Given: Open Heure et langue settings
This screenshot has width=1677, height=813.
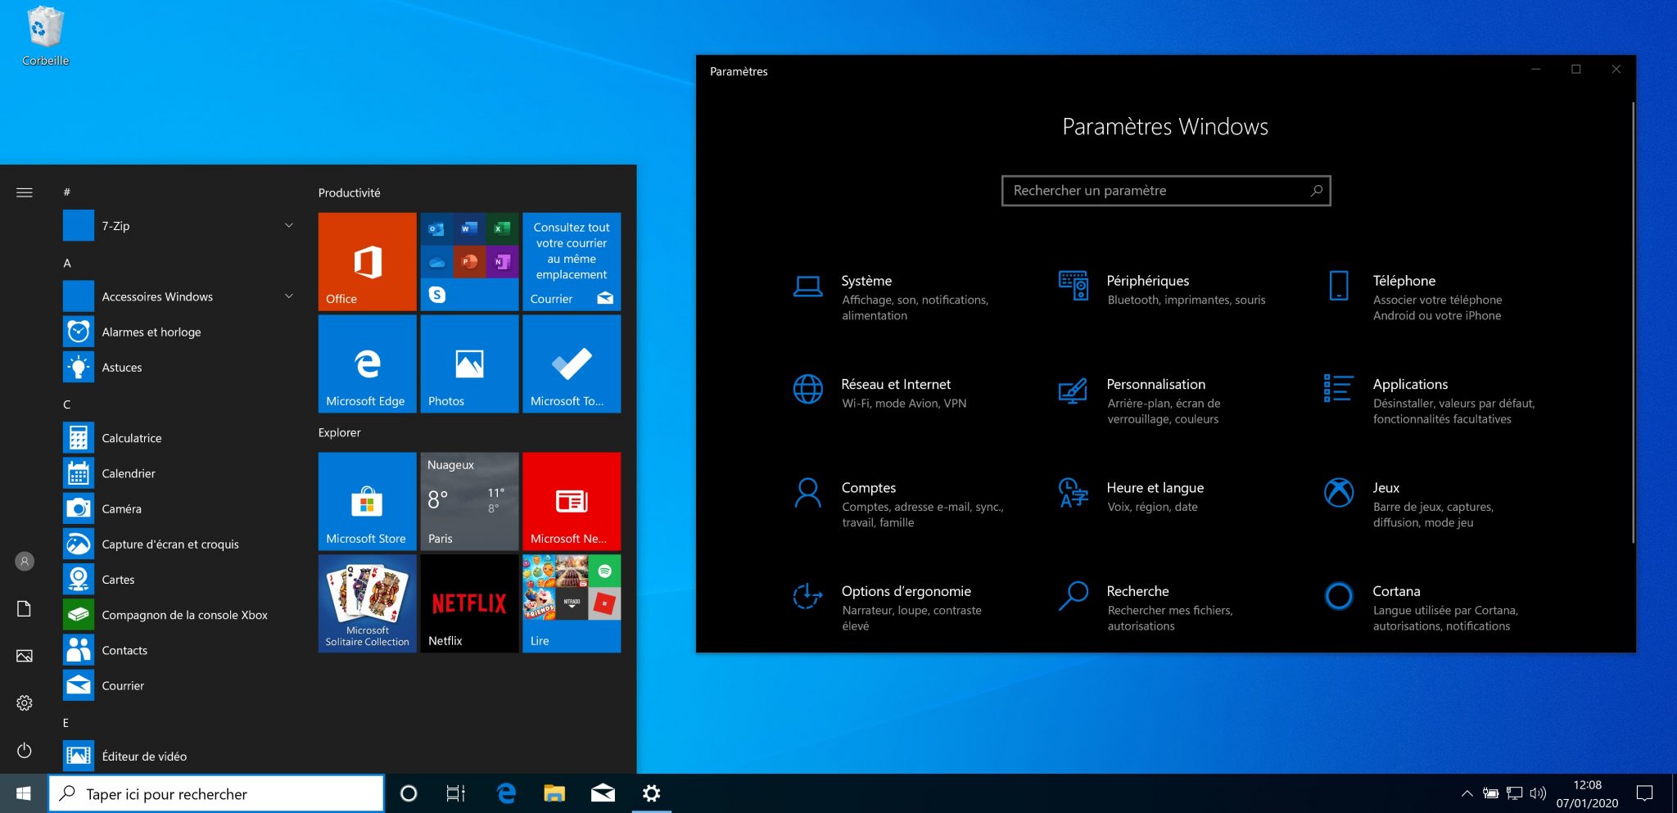Looking at the screenshot, I should [x=1155, y=487].
